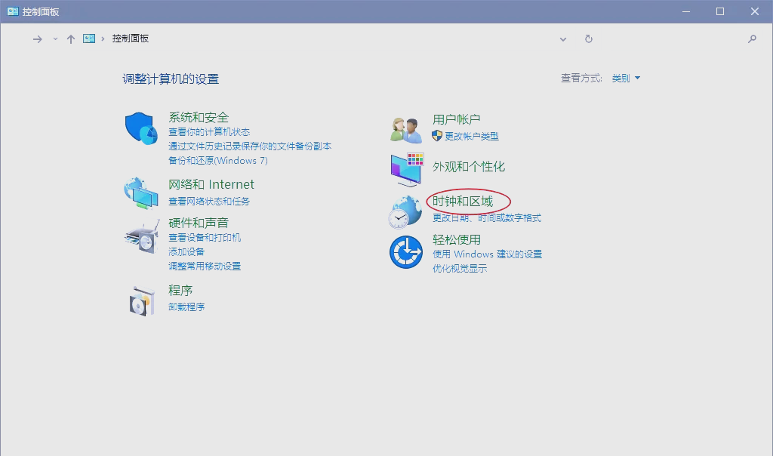The image size is (773, 456).
Task: Click 卸载程序 under 程序
Action: [x=187, y=306]
